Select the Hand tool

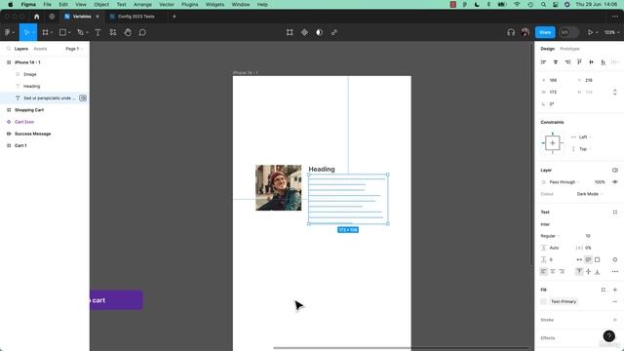[x=128, y=32]
